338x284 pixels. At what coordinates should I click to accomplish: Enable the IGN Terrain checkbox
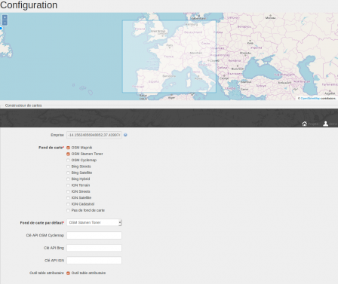point(68,185)
